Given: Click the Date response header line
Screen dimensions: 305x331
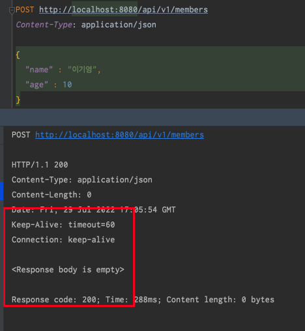Looking at the screenshot, I should (x=94, y=210).
